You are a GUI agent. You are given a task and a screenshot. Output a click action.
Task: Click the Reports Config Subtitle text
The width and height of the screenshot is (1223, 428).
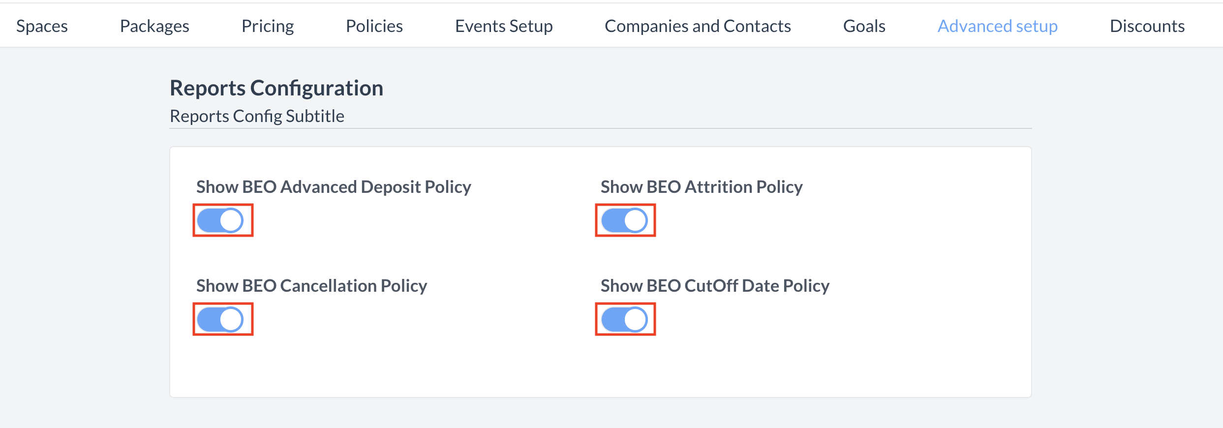(257, 116)
